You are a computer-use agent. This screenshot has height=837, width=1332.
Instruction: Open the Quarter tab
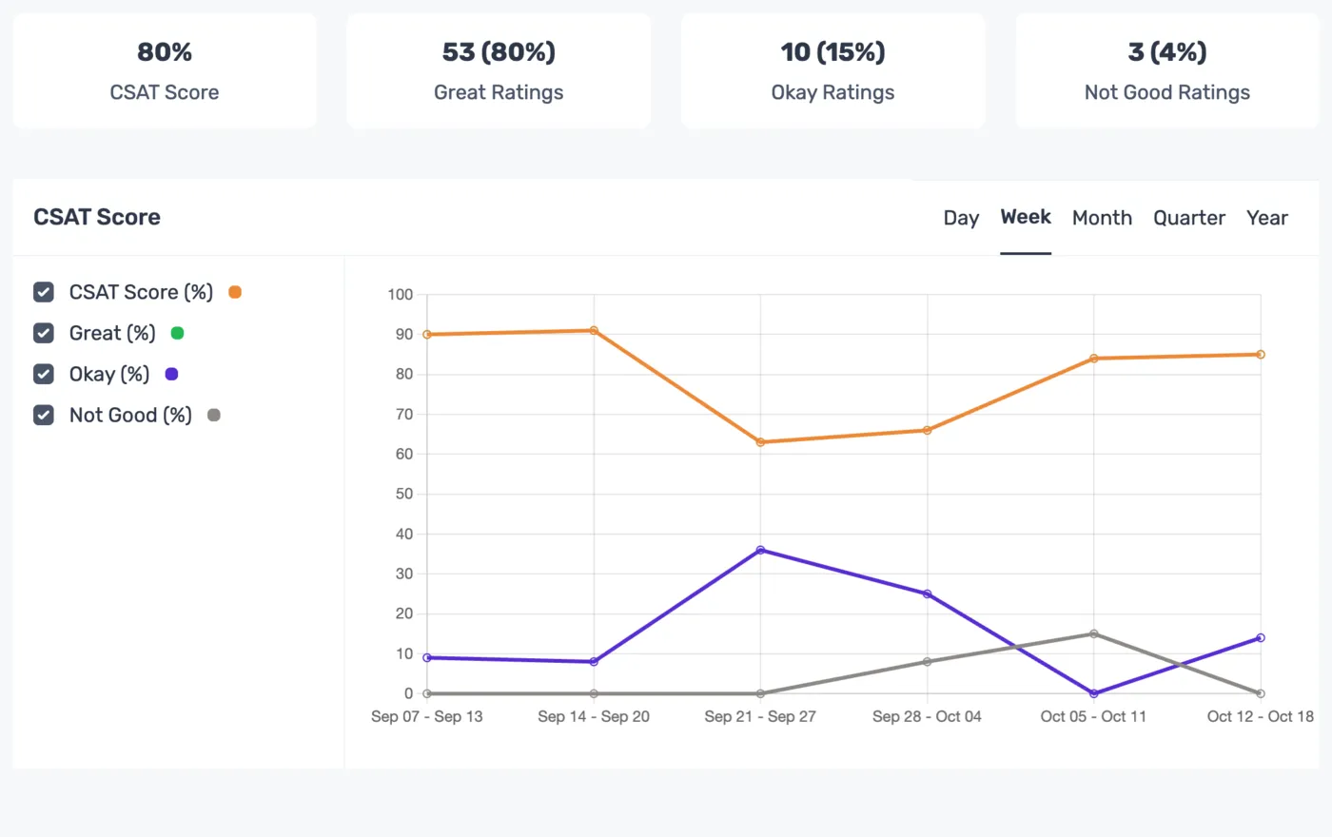click(1189, 218)
